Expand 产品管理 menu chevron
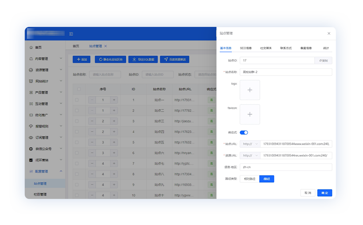Image resolution: width=363 pixels, height=225 pixels. pyautogui.click(x=61, y=92)
